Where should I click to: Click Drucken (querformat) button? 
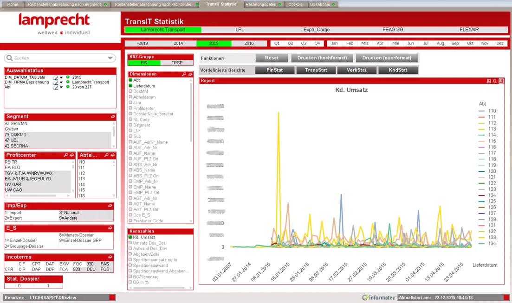coord(387,58)
